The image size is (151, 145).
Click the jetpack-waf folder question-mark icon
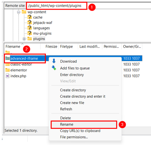click(30, 23)
